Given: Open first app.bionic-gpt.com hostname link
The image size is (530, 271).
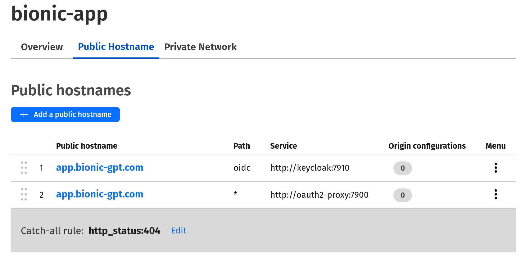Looking at the screenshot, I should point(99,168).
